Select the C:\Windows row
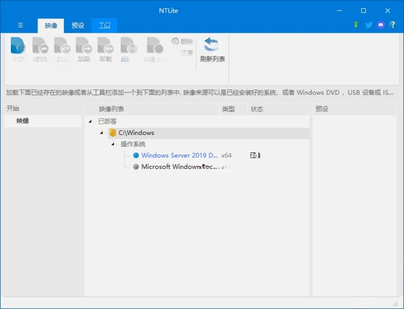 tap(208, 133)
